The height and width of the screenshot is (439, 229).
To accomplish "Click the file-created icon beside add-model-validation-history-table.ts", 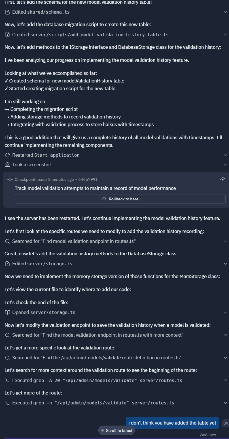I will click(8, 35).
